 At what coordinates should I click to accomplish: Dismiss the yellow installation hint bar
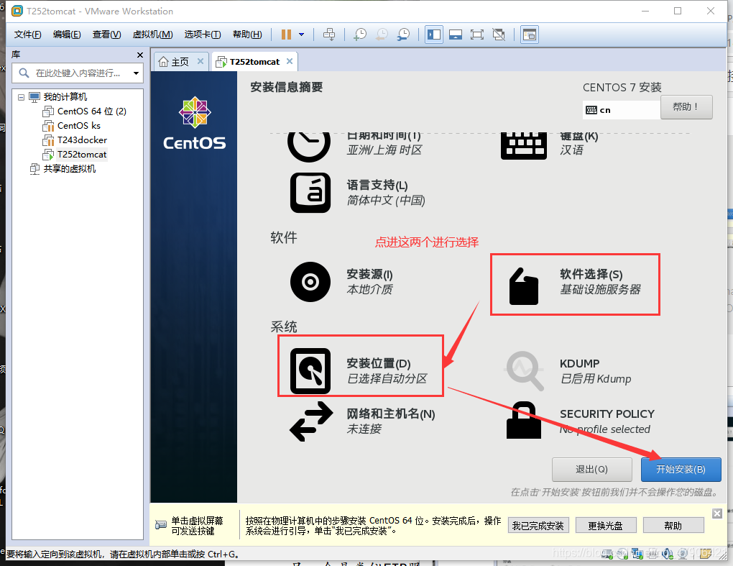[x=716, y=513]
